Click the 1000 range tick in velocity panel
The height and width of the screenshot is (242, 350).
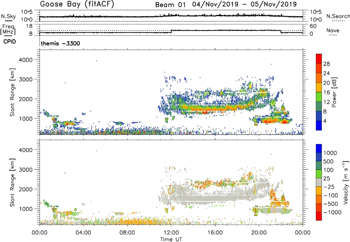tap(25, 208)
